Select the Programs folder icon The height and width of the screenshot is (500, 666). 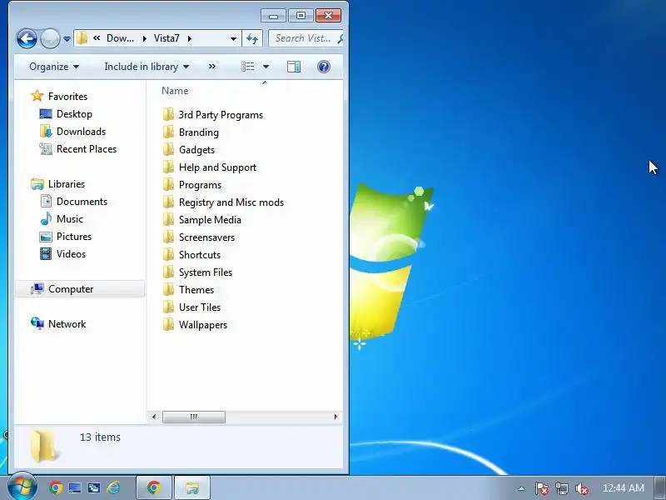(168, 184)
